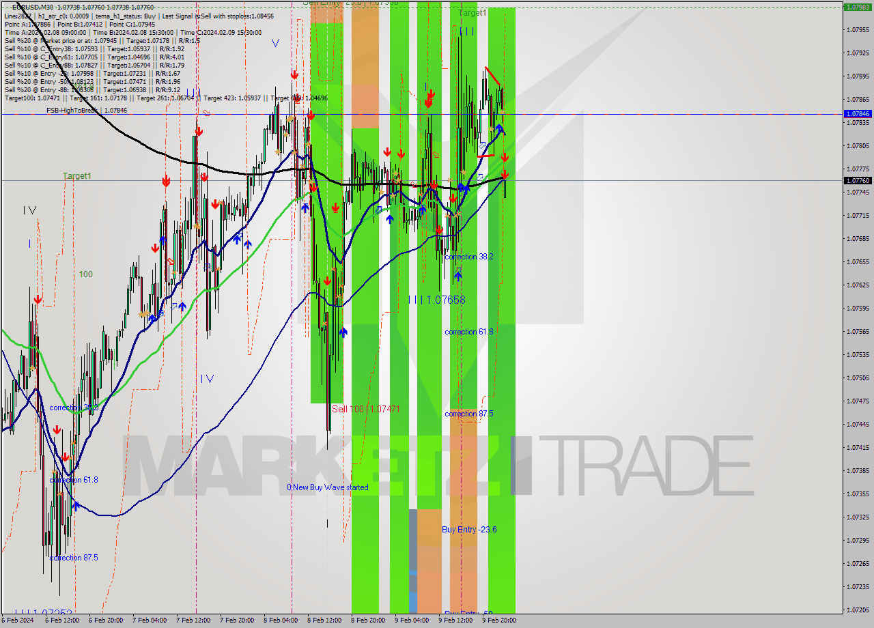
Task: Click the Target100: 1.07471 targets line
Action: pyautogui.click(x=166, y=98)
